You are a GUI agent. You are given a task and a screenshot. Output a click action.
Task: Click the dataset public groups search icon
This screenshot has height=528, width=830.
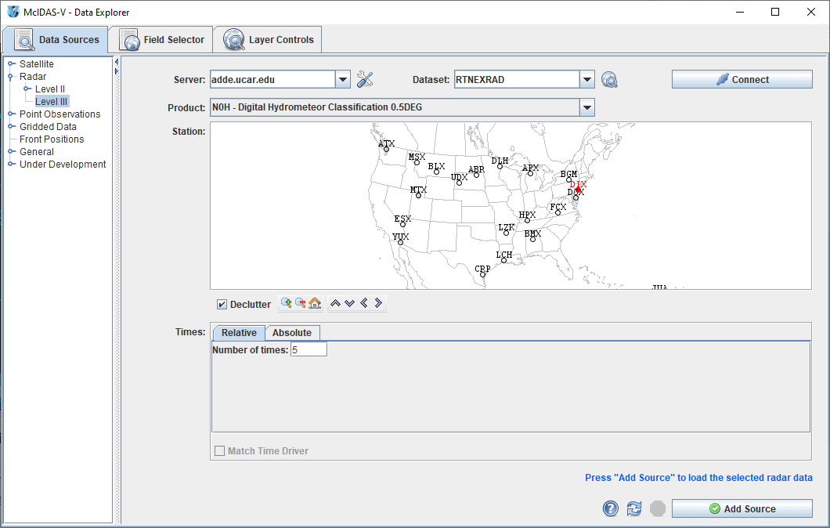tap(609, 80)
